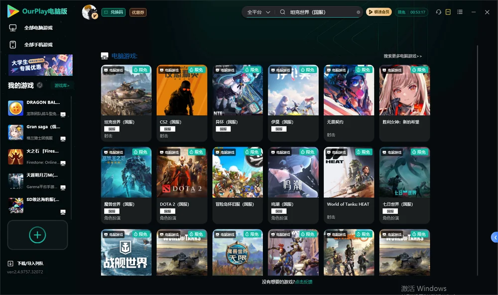Viewport: 498px width, 295px height.
Task: Open the 无畏契约 game card
Action: pos(349,103)
